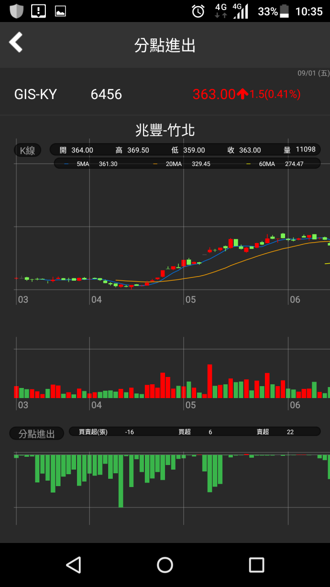Tap the deepest green net-sell bar
Viewport: 330px width, 587px height.
pyautogui.click(x=121, y=481)
